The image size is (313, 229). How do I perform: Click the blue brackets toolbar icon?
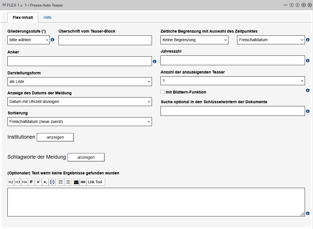(52, 182)
